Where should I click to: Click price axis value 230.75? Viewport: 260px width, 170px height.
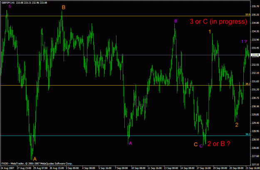[255, 98]
